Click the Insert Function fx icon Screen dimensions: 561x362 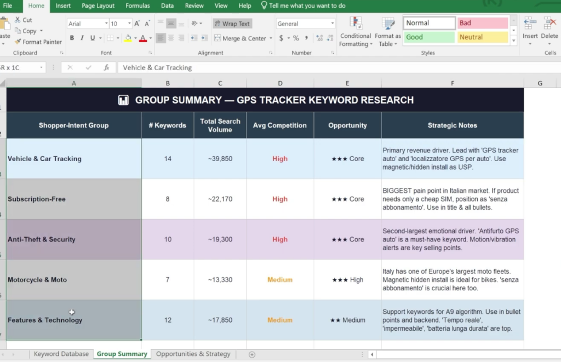106,67
